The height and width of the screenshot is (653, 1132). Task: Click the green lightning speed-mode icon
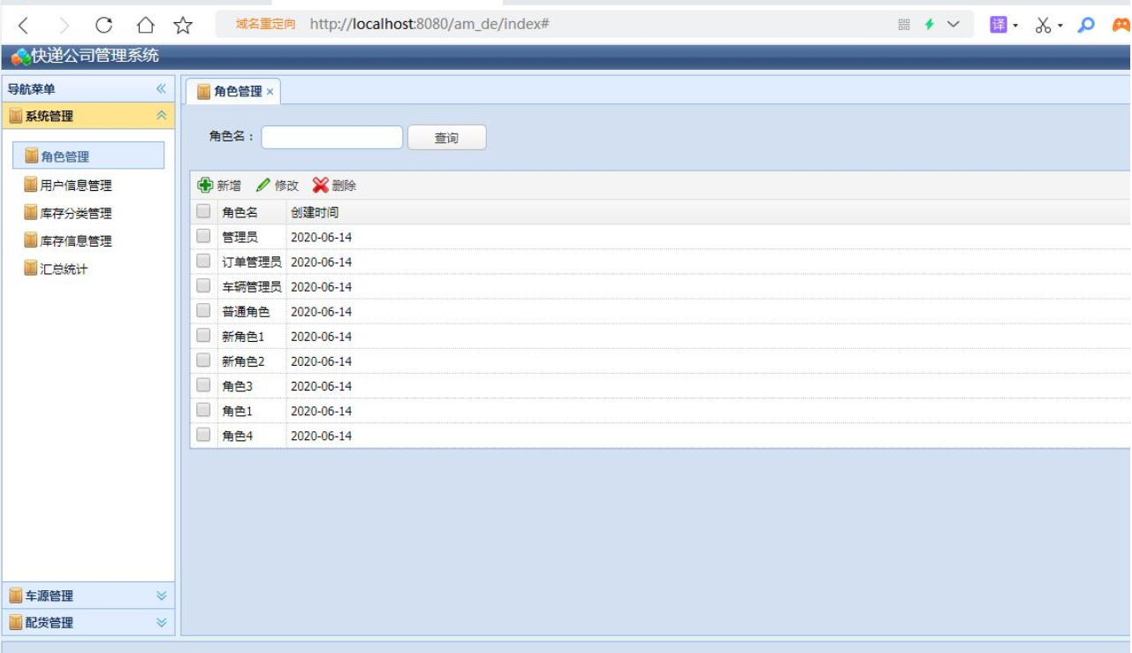click(x=929, y=25)
